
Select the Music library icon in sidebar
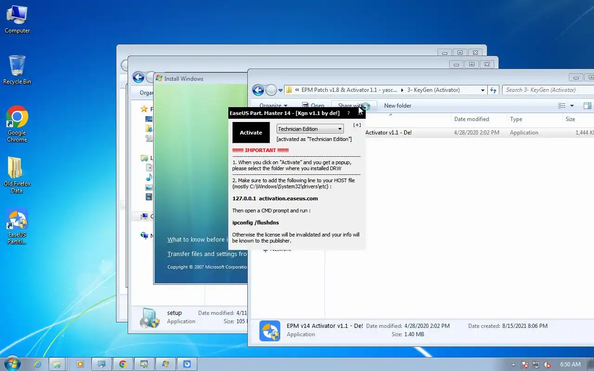point(149,178)
